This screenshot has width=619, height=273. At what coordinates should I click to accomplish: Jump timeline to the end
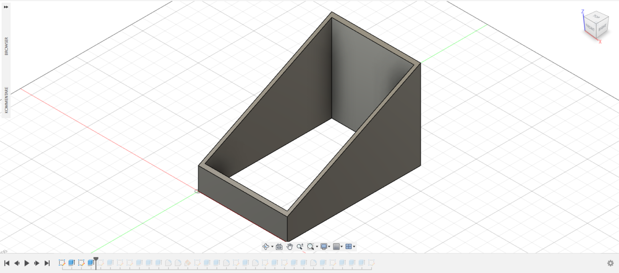tap(47, 263)
